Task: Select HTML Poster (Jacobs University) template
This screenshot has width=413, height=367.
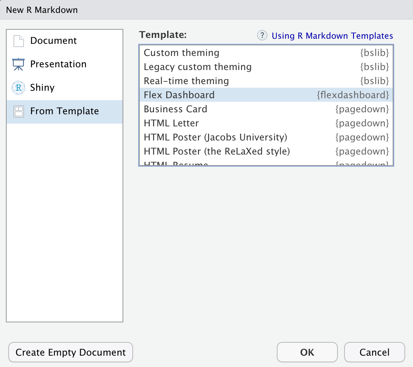Action: coord(215,137)
